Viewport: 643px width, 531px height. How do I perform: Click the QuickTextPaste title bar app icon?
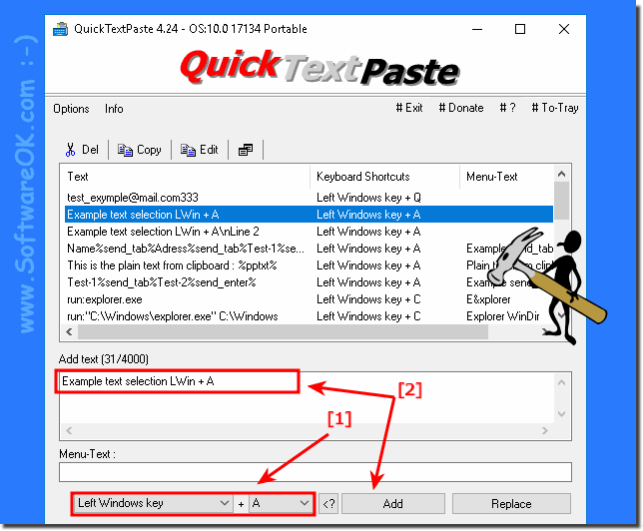click(60, 29)
